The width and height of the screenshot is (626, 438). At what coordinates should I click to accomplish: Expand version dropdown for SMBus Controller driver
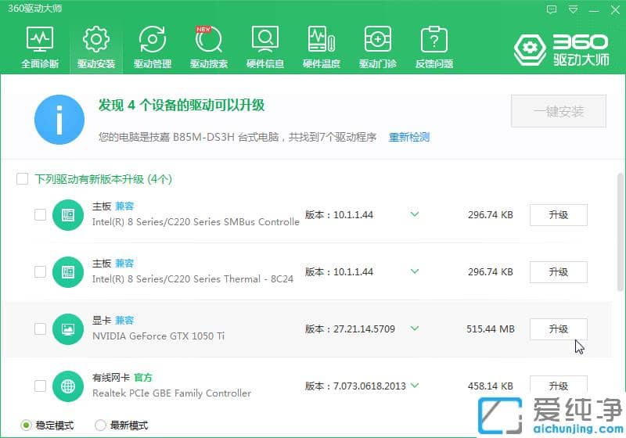click(x=415, y=214)
